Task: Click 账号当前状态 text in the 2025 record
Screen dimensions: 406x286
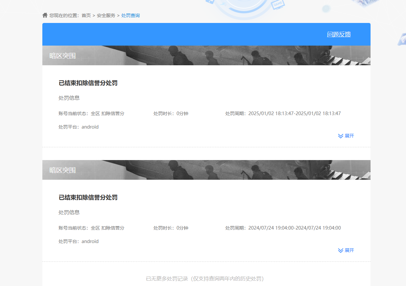Action: click(x=91, y=113)
